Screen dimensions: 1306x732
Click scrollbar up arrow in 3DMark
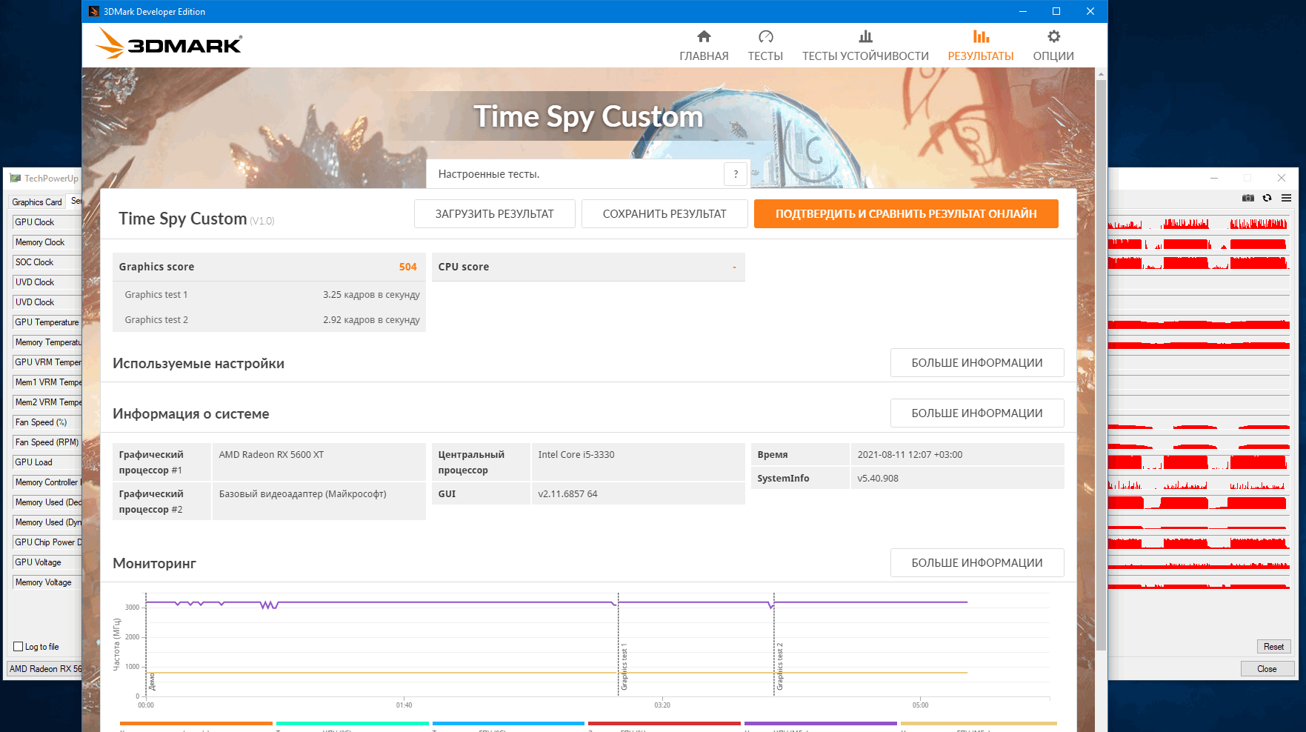[x=1101, y=74]
